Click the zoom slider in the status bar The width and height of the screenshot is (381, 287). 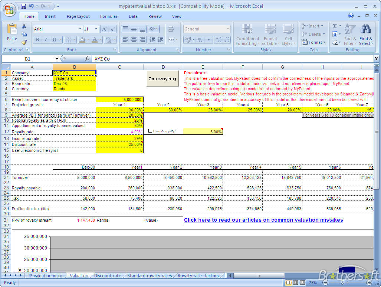tap(342, 283)
